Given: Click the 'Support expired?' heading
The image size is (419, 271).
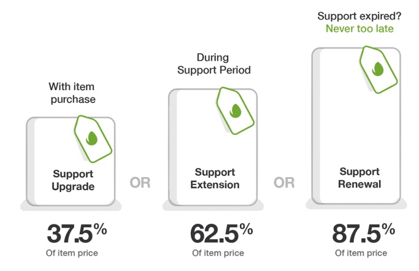Looking at the screenshot, I should pos(359,16).
